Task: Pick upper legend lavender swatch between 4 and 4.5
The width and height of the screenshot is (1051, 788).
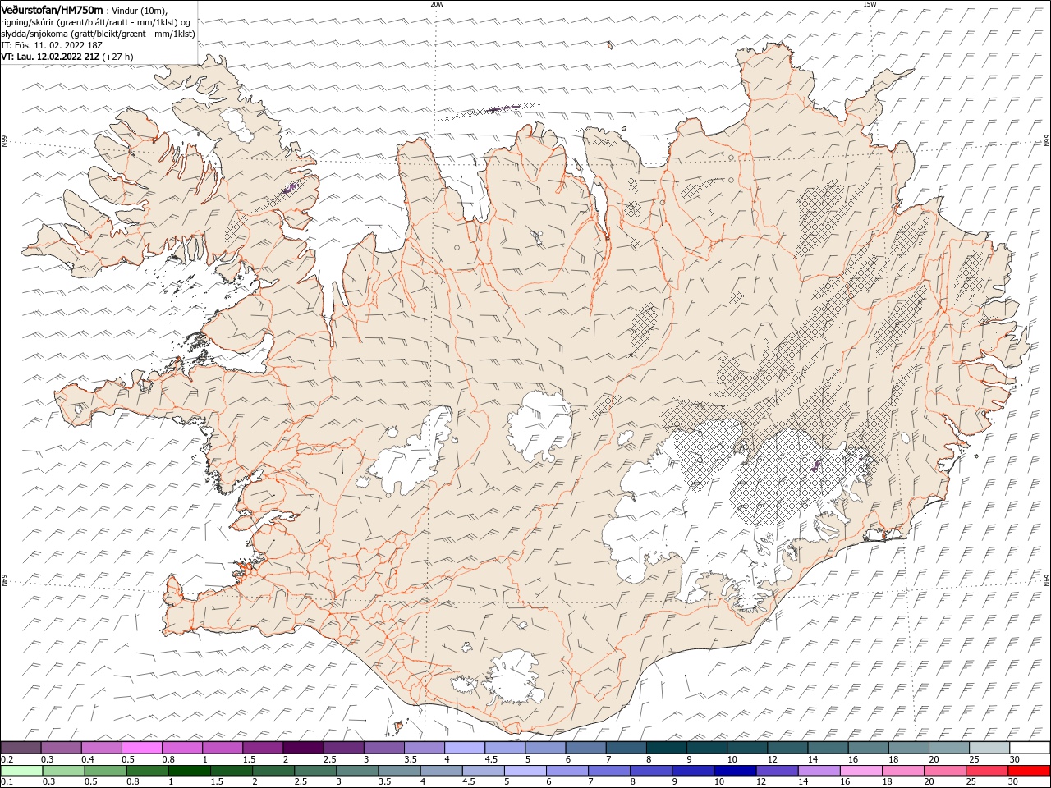Action: pos(465,748)
